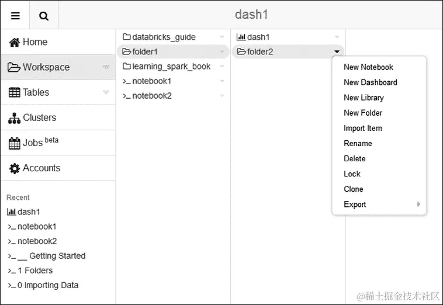Click the dash1 chart icon in folder1 column

point(241,37)
